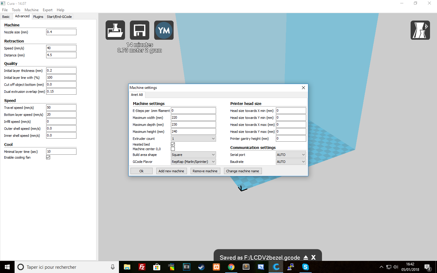Image resolution: width=437 pixels, height=273 pixels.
Task: Open the GCode Flavor dropdown
Action: [193, 162]
